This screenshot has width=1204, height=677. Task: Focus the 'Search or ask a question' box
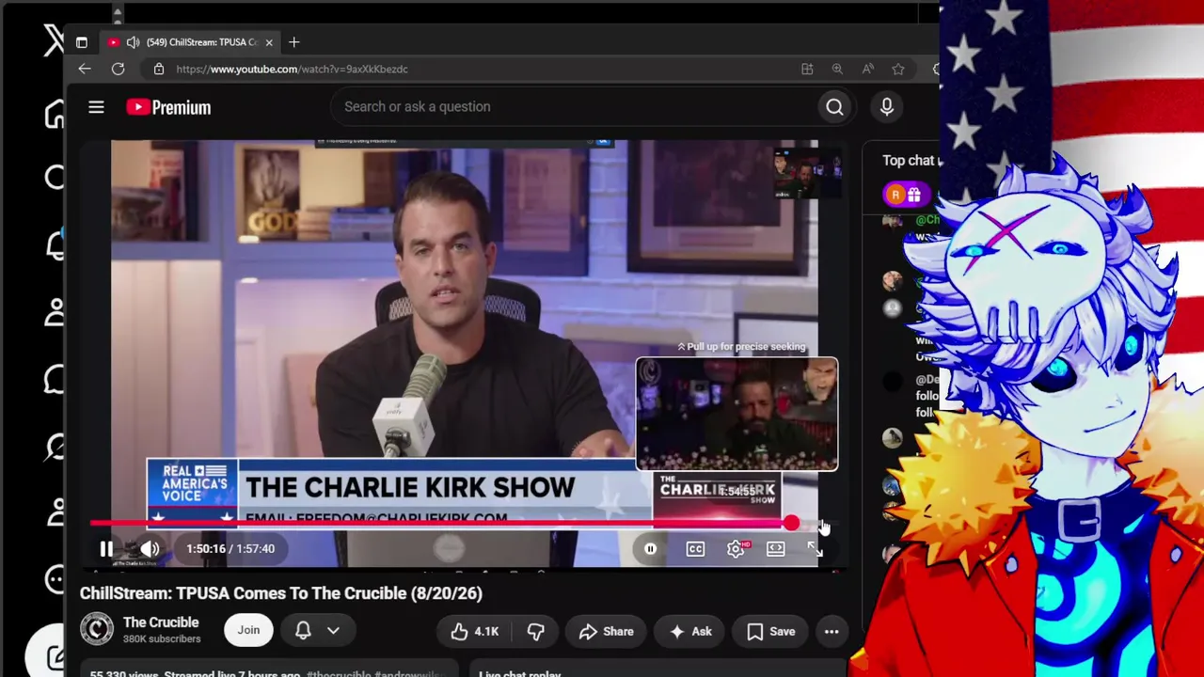[x=574, y=107]
